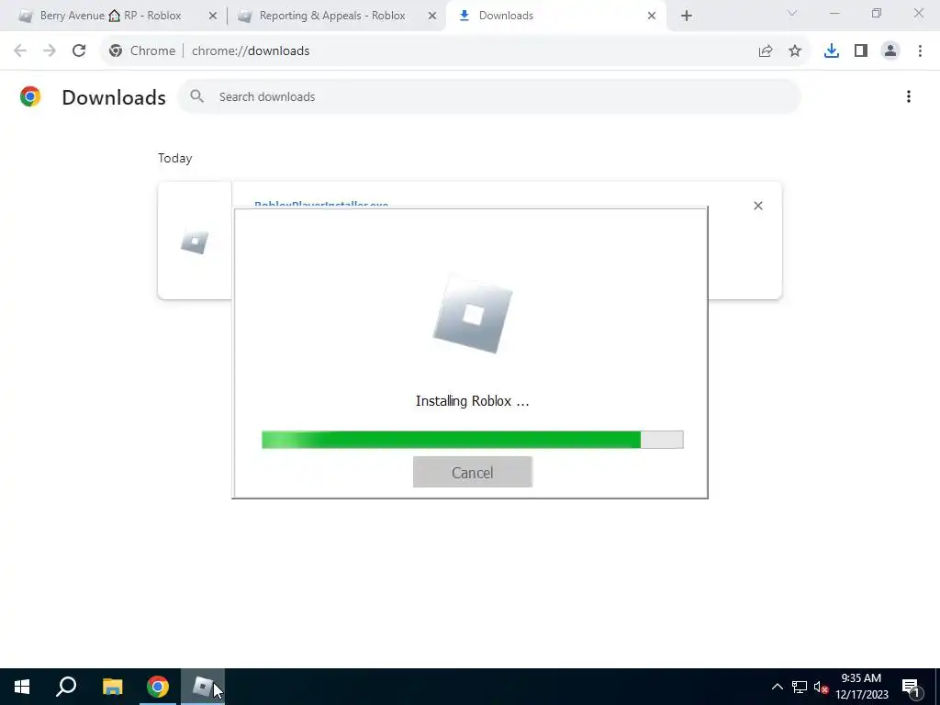The height and width of the screenshot is (705, 940).
Task: Open the notification center icon
Action: click(911, 687)
